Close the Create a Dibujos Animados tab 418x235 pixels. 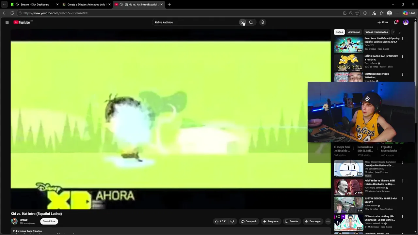pos(109,5)
